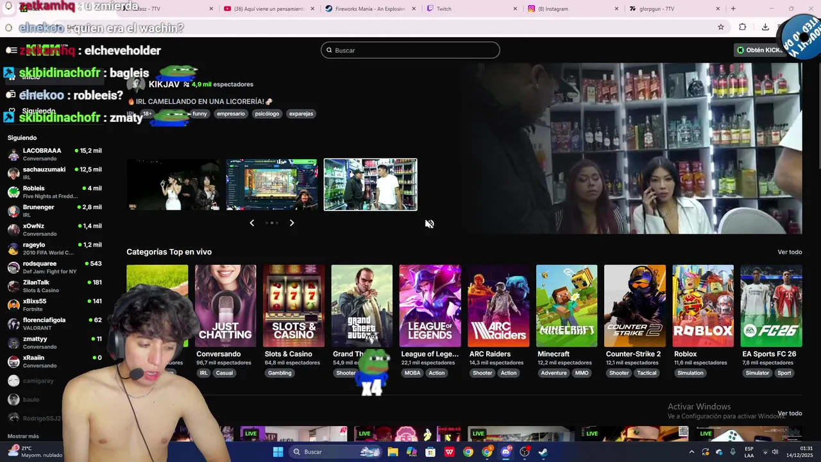821x462 pixels.
Task: Select the liquor store stream thumbnail
Action: (x=370, y=185)
